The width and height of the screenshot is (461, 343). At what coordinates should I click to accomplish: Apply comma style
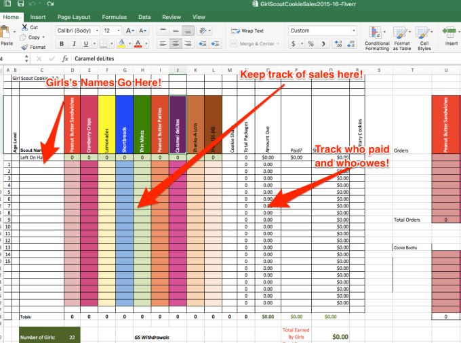tap(323, 44)
